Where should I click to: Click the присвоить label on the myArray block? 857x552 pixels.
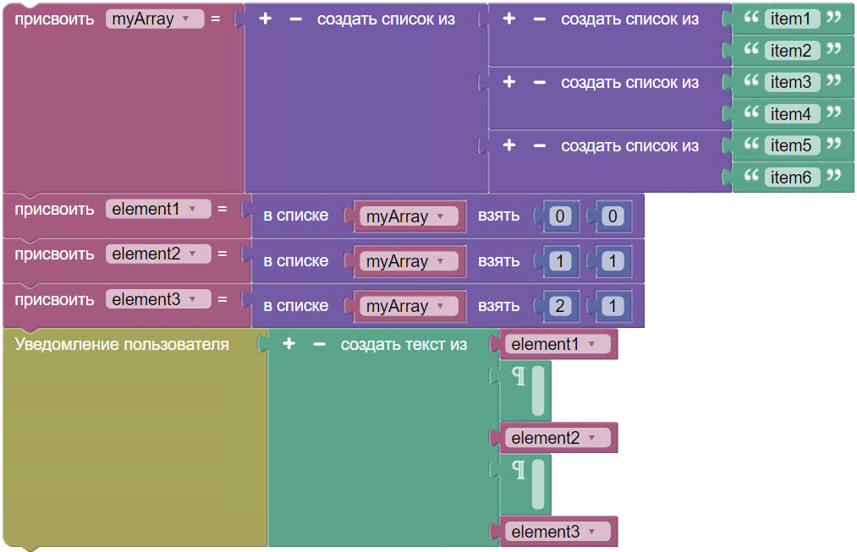(54, 19)
